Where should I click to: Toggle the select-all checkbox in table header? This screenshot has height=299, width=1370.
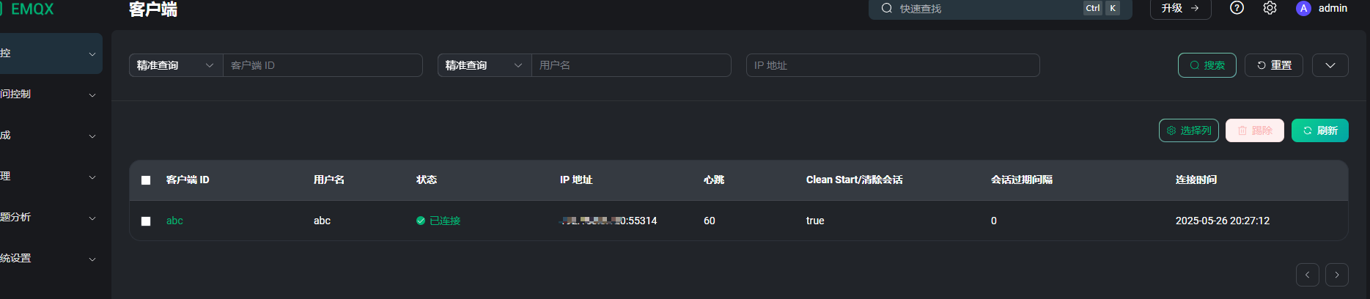146,180
